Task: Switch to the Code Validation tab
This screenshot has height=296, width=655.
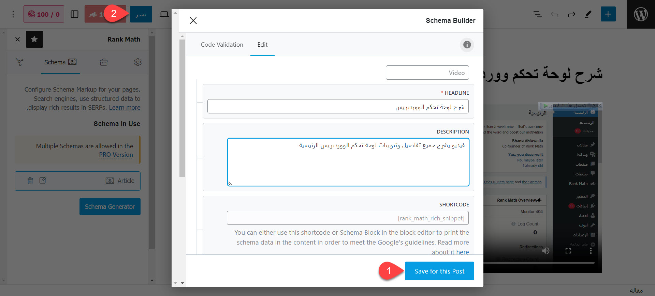Action: tap(222, 45)
